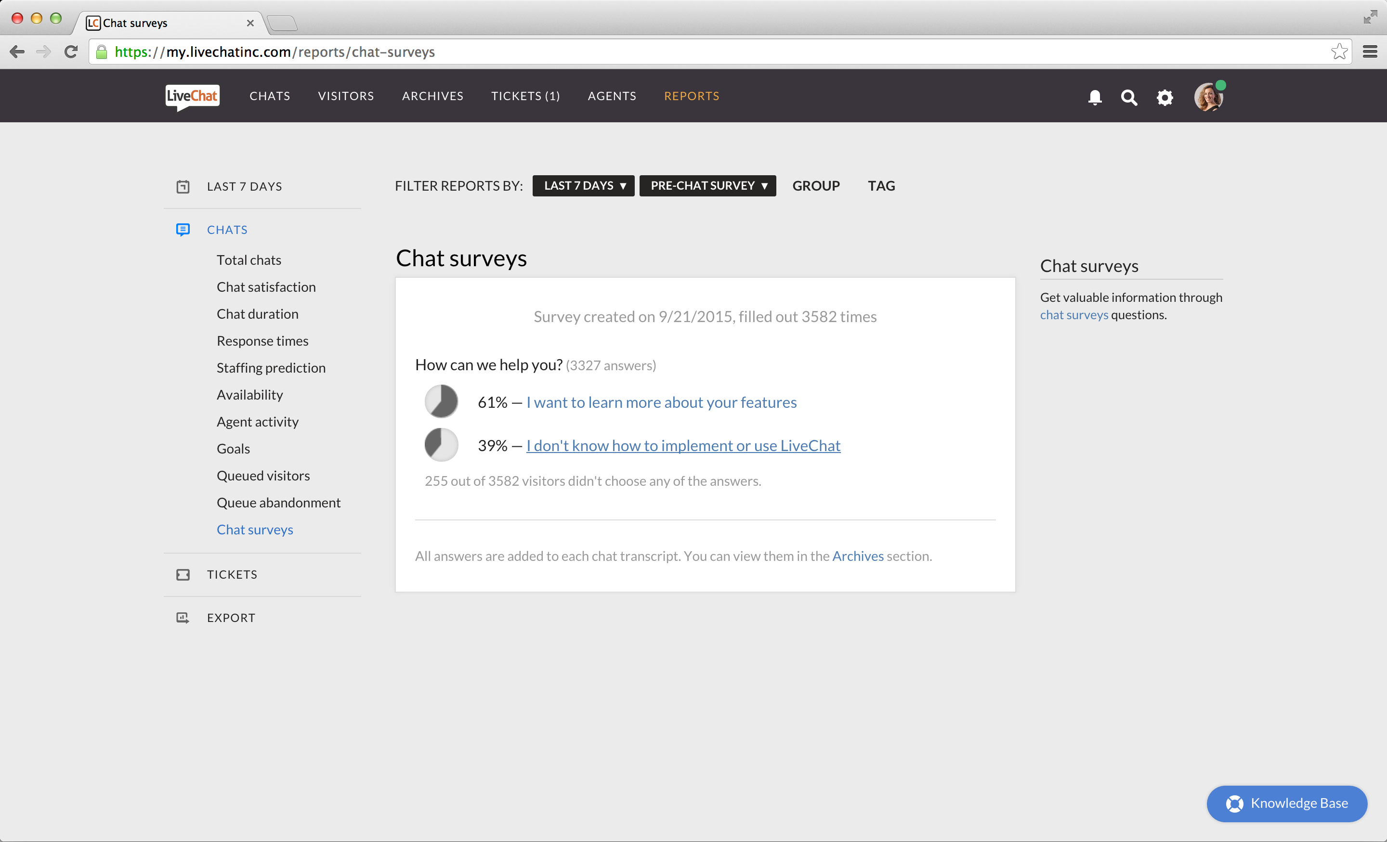Screen dimensions: 1387x842
Task: Open the AGENTS section
Action: click(612, 96)
